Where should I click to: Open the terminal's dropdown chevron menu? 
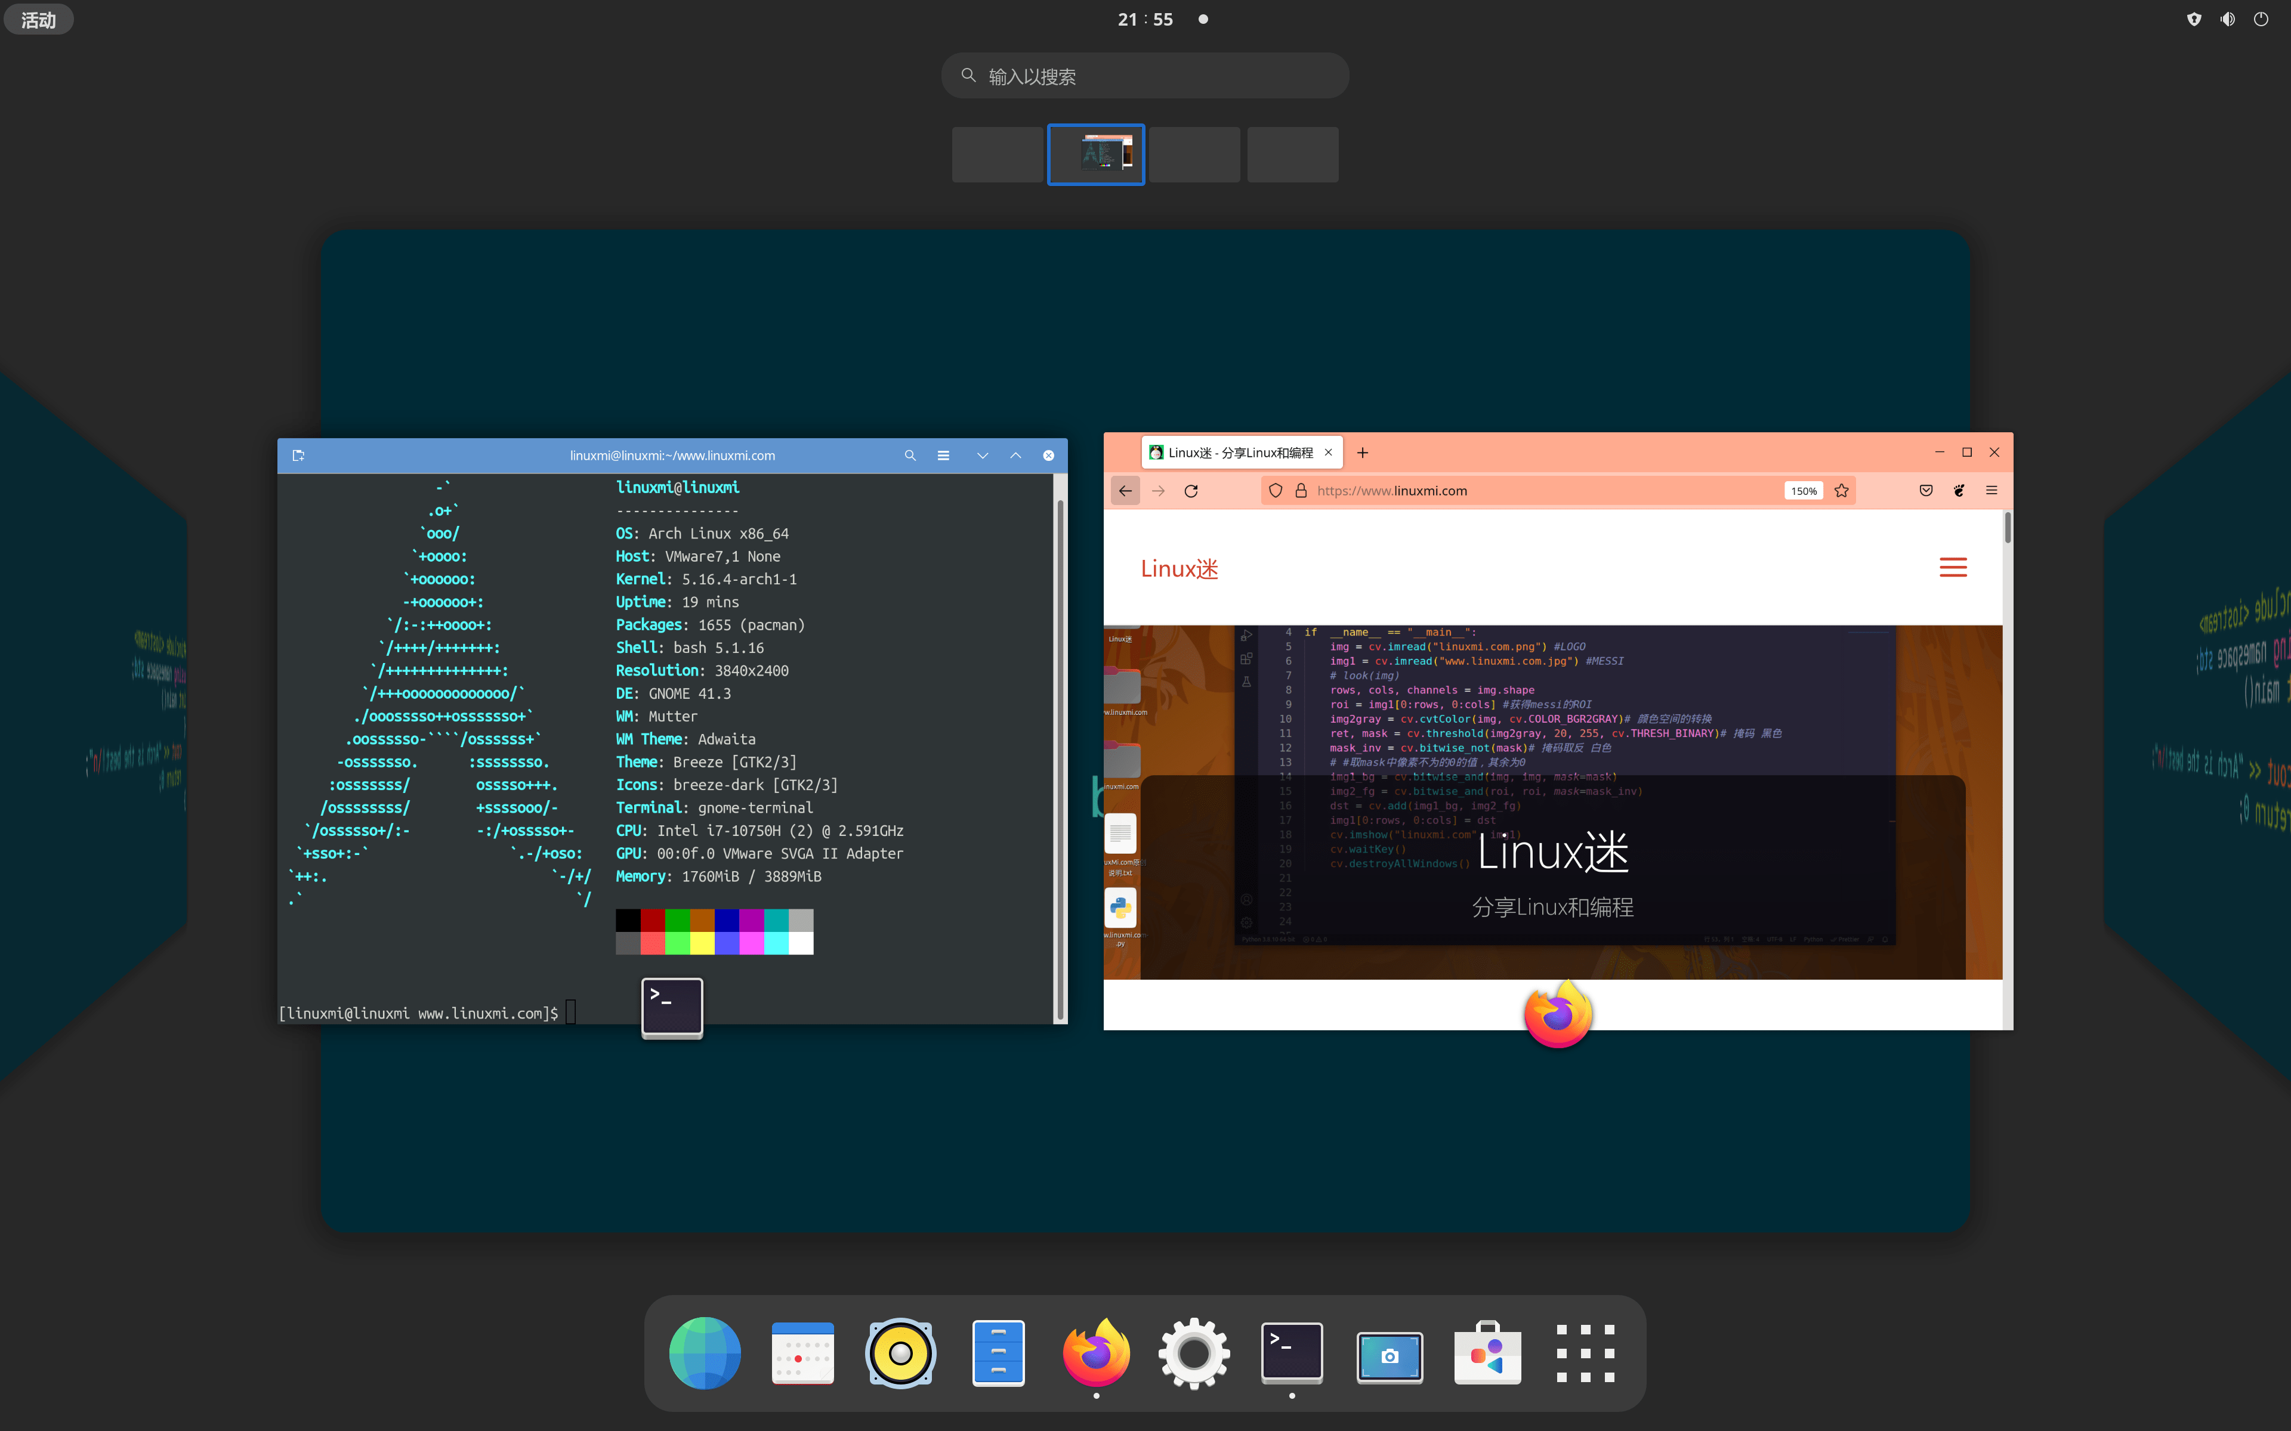click(981, 455)
